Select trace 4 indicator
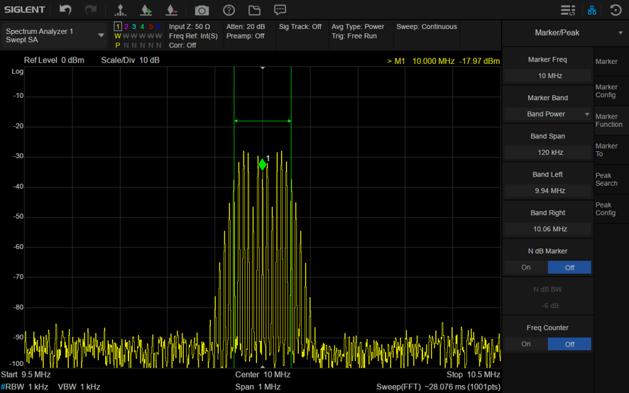This screenshot has width=629, height=393. coord(142,26)
